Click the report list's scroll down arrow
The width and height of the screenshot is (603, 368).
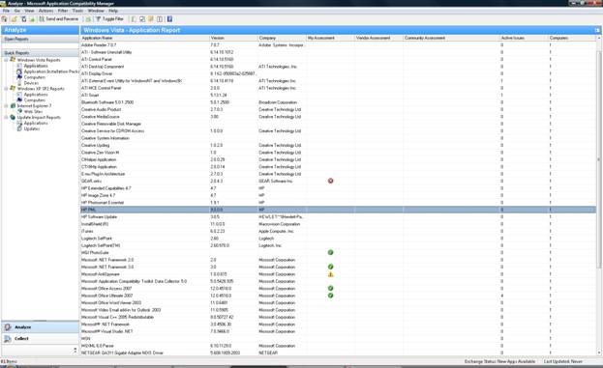pos(599,353)
